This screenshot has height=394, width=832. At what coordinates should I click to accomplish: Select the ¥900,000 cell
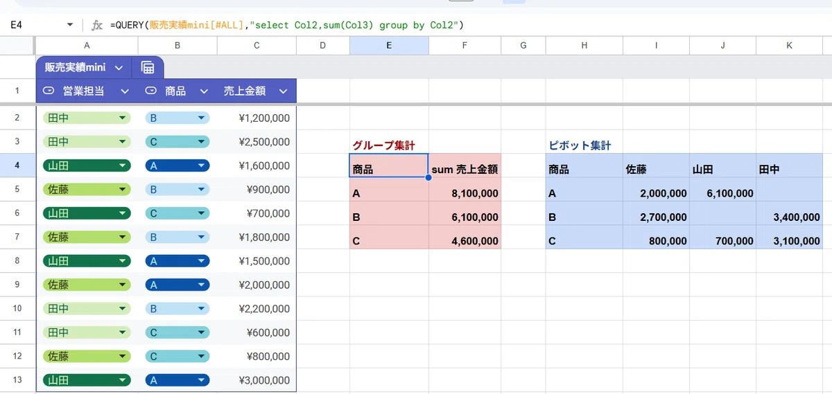(x=257, y=190)
